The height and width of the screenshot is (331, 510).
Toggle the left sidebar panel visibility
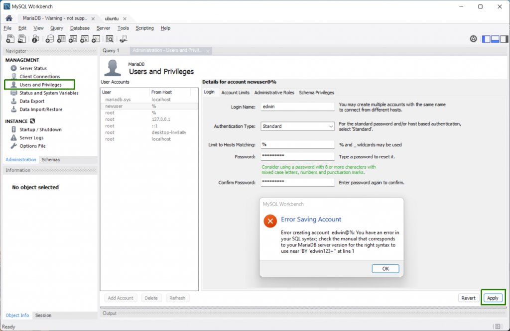coord(486,39)
